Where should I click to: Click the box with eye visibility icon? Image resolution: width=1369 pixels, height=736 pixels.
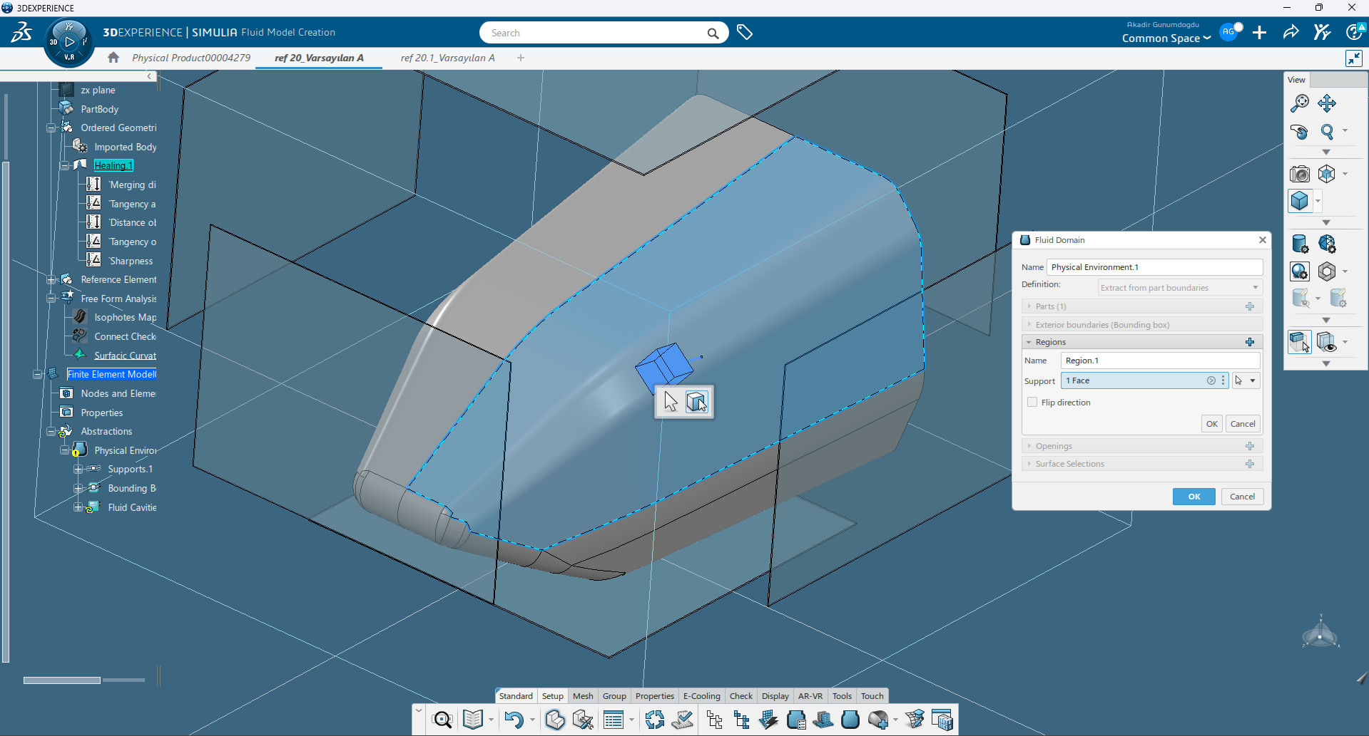(x=1327, y=342)
